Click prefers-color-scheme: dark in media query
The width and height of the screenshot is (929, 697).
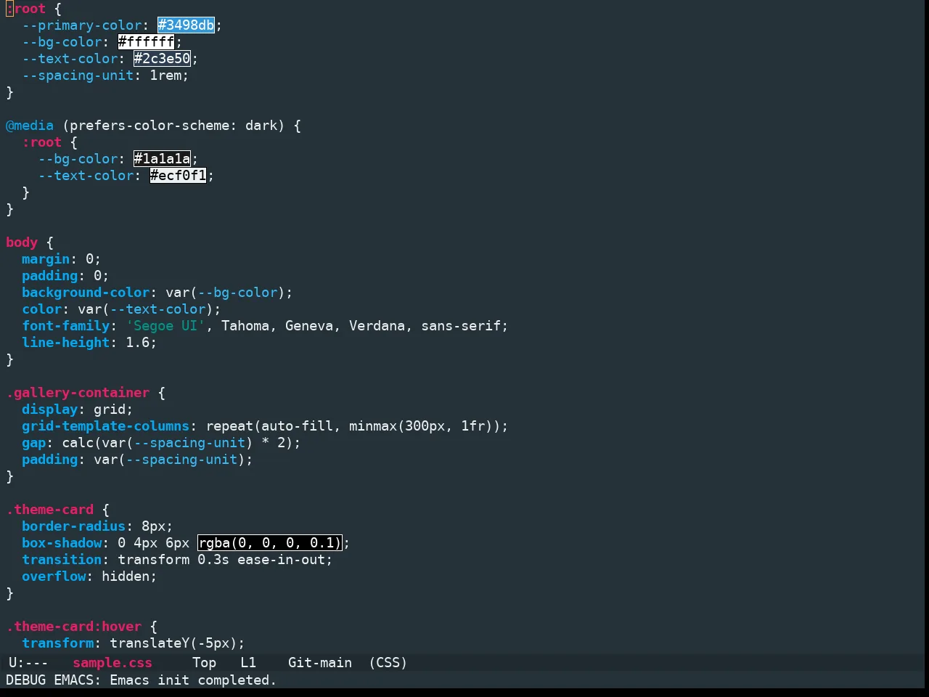(x=173, y=126)
